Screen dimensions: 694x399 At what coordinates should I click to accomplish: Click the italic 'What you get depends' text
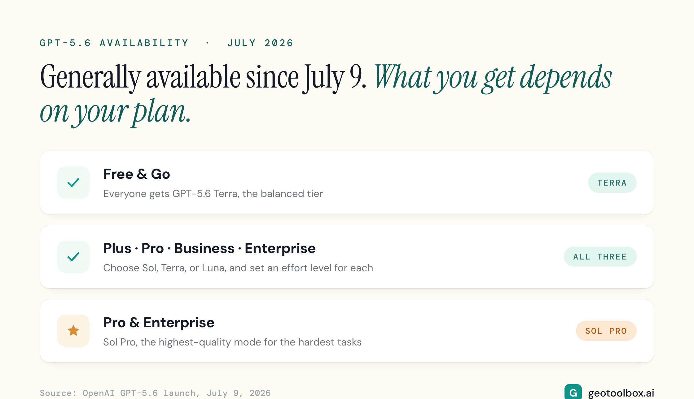[493, 77]
